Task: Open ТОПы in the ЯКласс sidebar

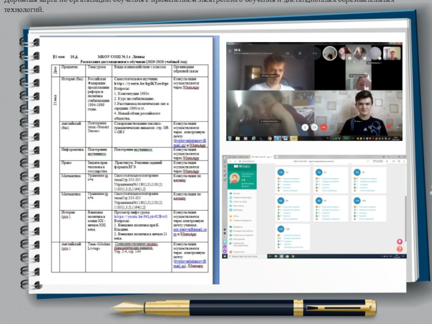Action: [x=234, y=217]
